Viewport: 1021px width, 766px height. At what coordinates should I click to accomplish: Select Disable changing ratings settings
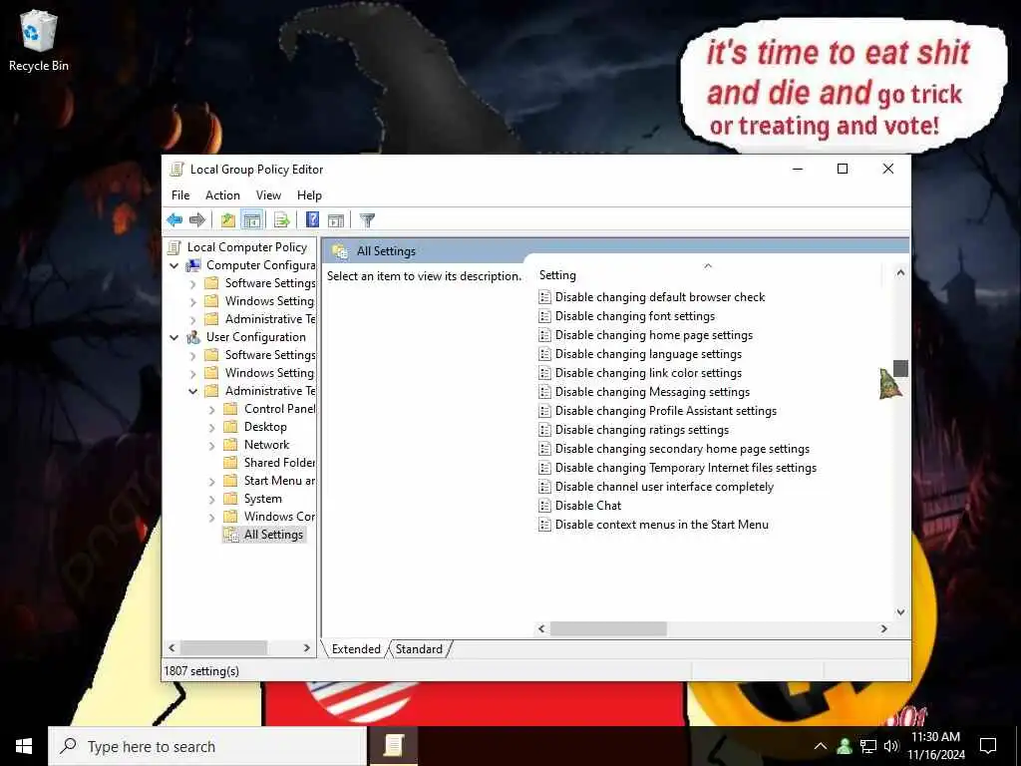641,430
